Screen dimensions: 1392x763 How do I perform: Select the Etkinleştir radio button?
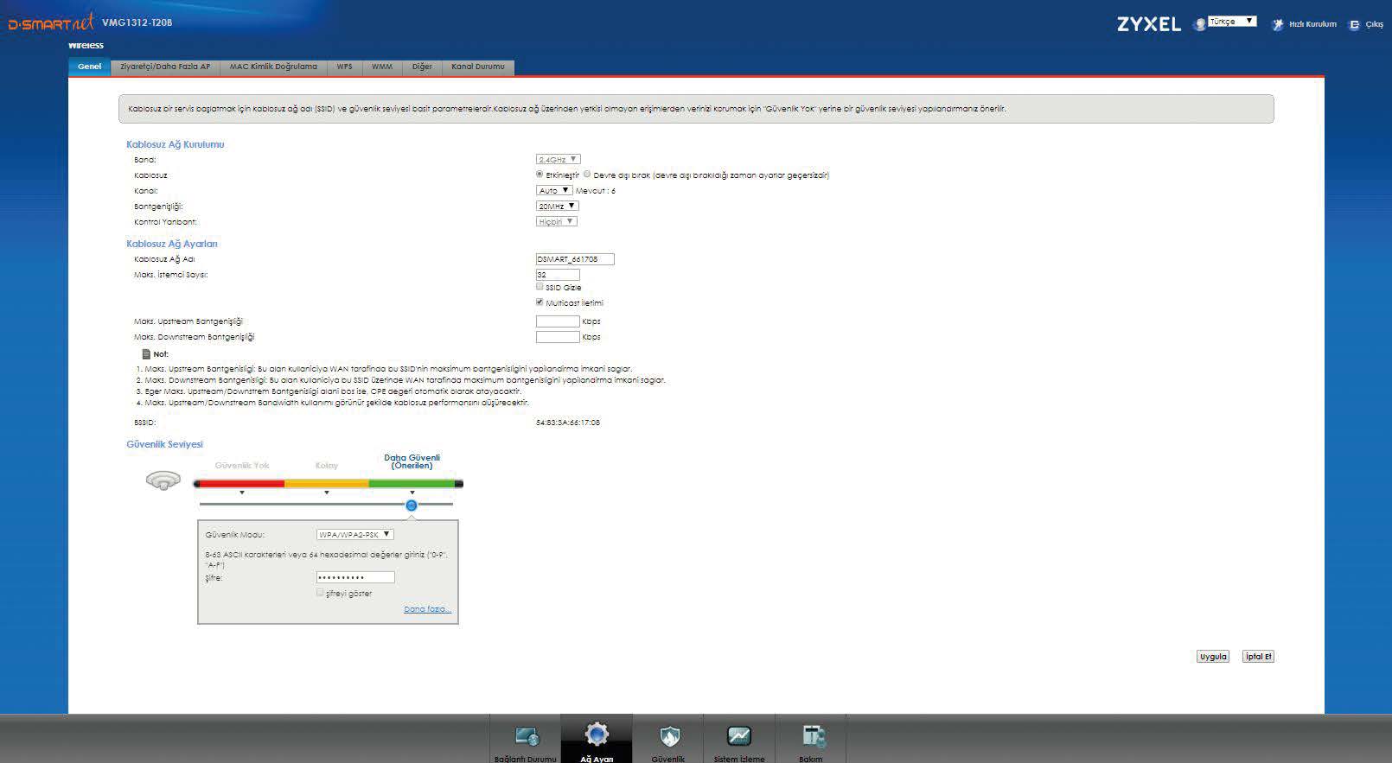coord(540,175)
